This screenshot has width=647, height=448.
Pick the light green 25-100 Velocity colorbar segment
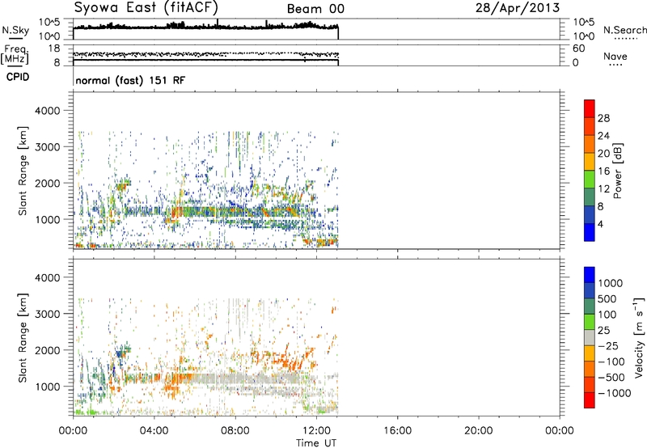tap(590, 322)
